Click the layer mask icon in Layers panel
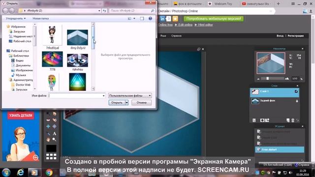The image size is (315, 177). pos(262,120)
